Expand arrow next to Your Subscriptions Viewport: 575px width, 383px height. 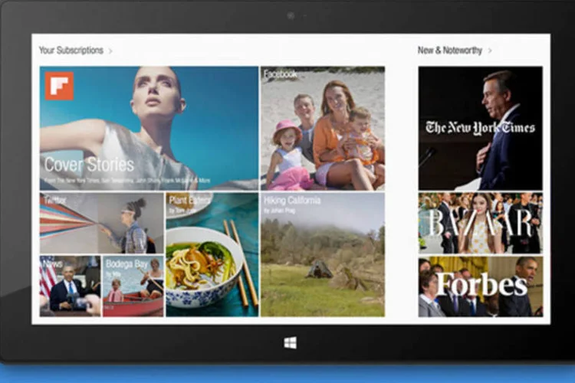click(110, 51)
